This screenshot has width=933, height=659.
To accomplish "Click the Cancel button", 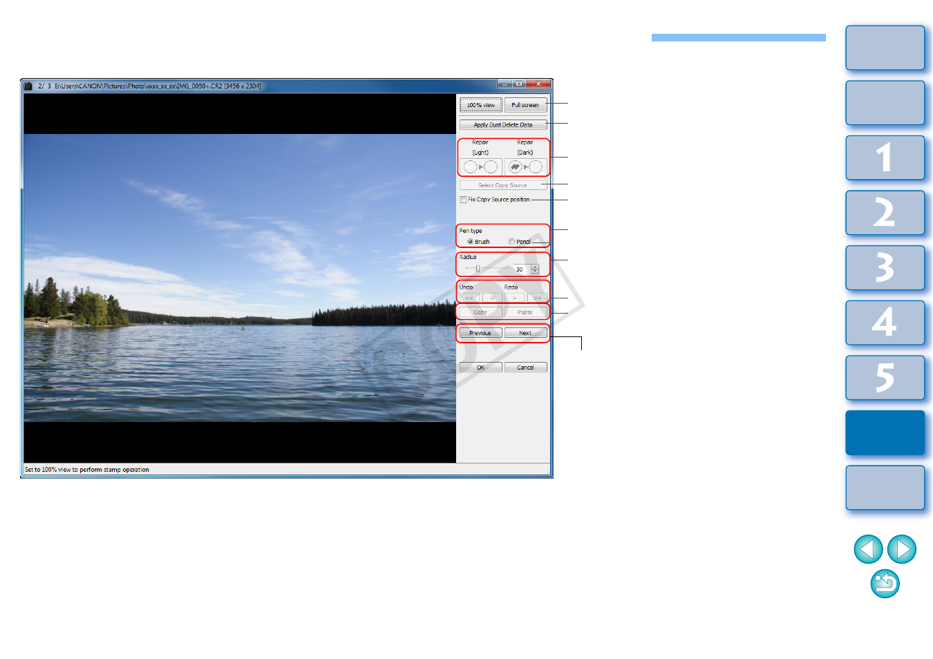I will 525,367.
